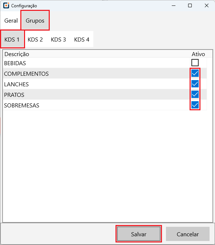215x245 pixels.
Task: Select the KDS 1 tab
Action: coord(12,40)
